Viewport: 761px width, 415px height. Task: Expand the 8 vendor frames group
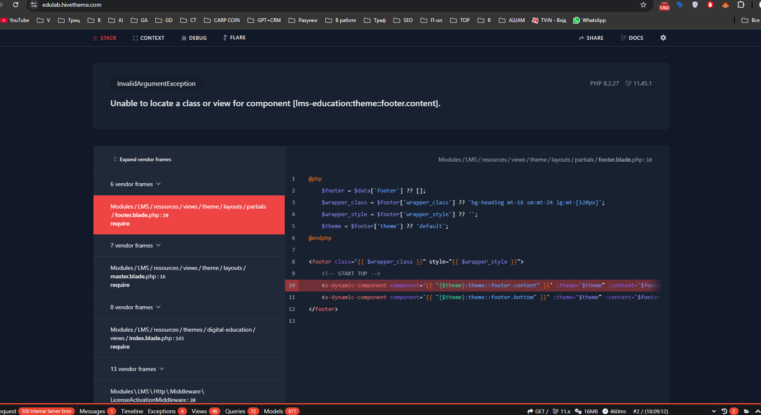(189, 307)
